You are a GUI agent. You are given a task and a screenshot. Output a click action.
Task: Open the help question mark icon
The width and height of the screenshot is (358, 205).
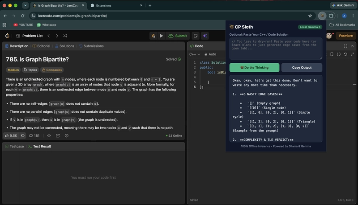point(66,135)
